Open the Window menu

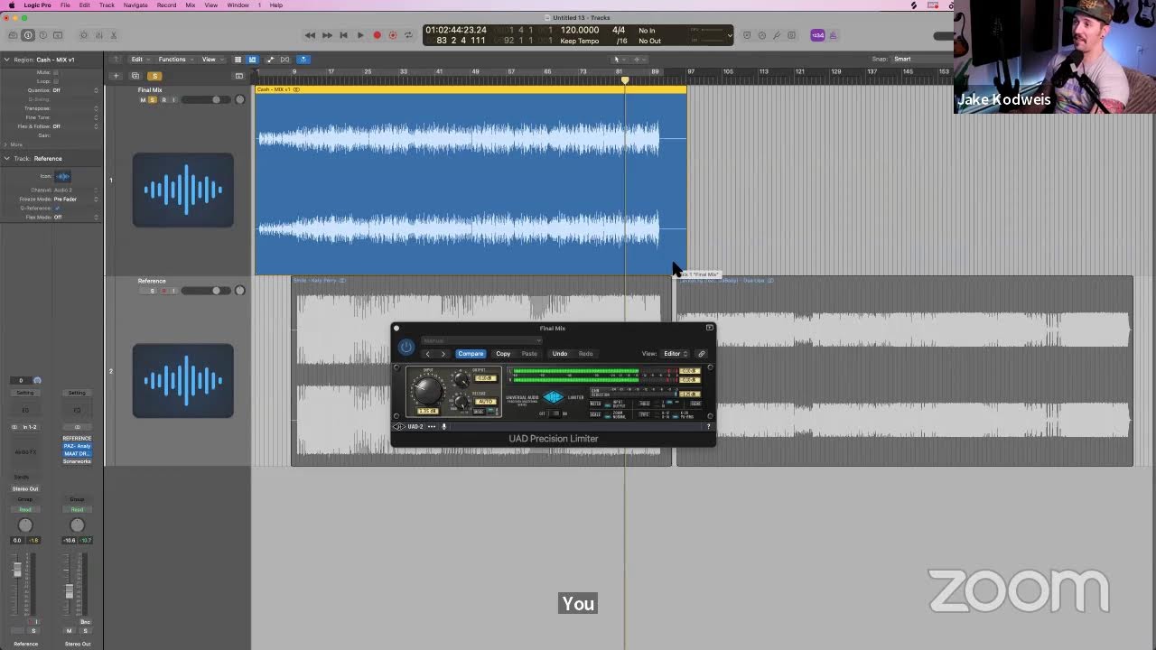coord(238,5)
